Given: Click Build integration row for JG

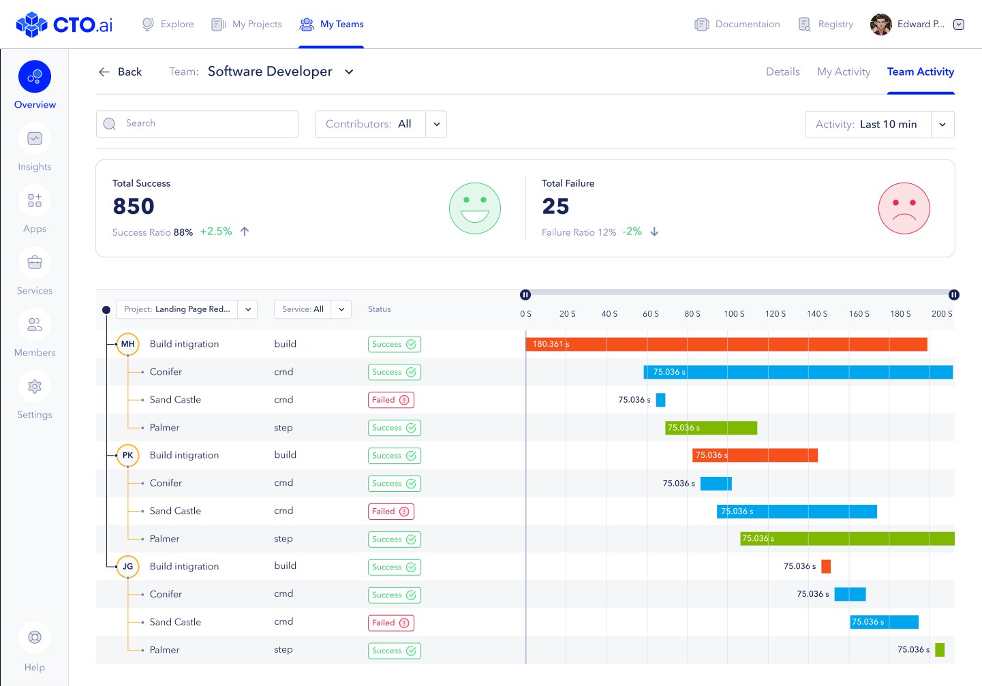Looking at the screenshot, I should coord(525,566).
